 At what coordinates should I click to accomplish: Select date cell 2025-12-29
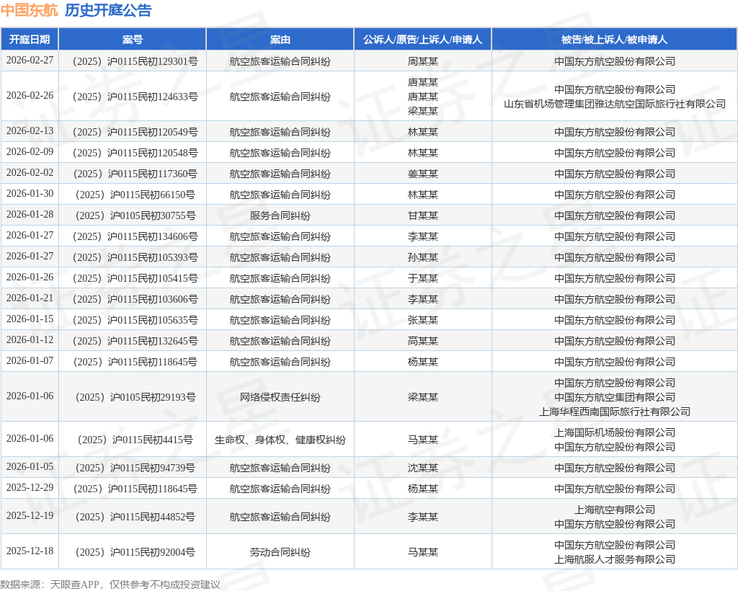[x=30, y=488]
